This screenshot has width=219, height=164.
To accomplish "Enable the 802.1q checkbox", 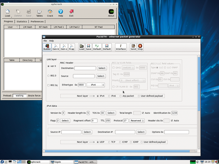I will [49, 85].
